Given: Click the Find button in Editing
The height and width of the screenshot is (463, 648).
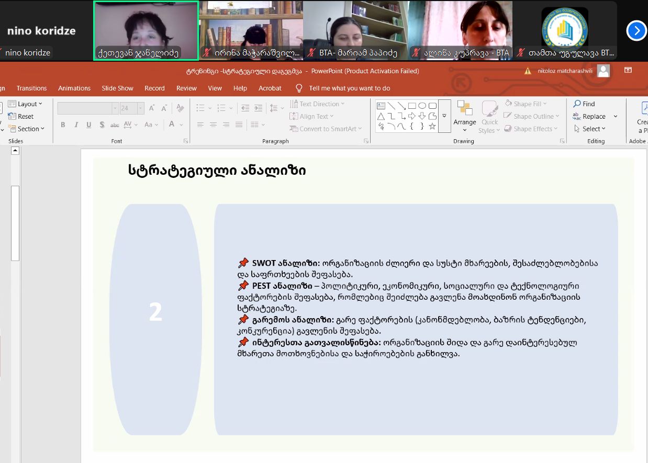Looking at the screenshot, I should click(584, 104).
